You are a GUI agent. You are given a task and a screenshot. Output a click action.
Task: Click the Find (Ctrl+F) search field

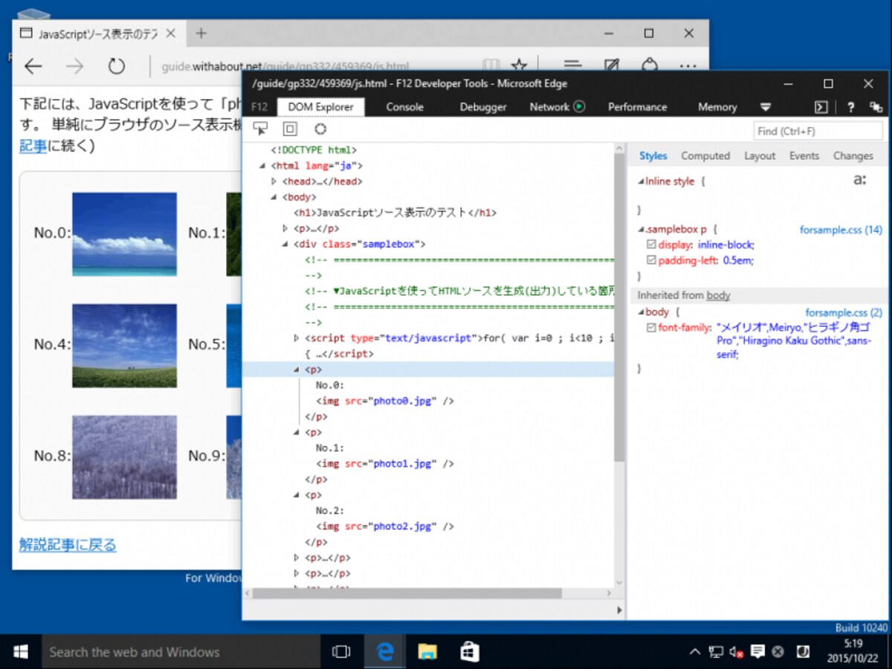click(818, 131)
